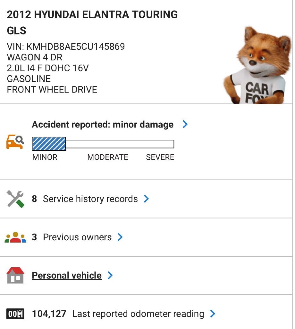
Task: Expand the Personal vehicle chevron
Action: [110, 275]
